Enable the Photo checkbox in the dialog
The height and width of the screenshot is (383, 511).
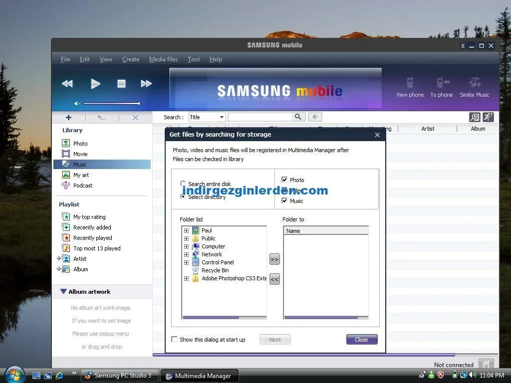285,180
